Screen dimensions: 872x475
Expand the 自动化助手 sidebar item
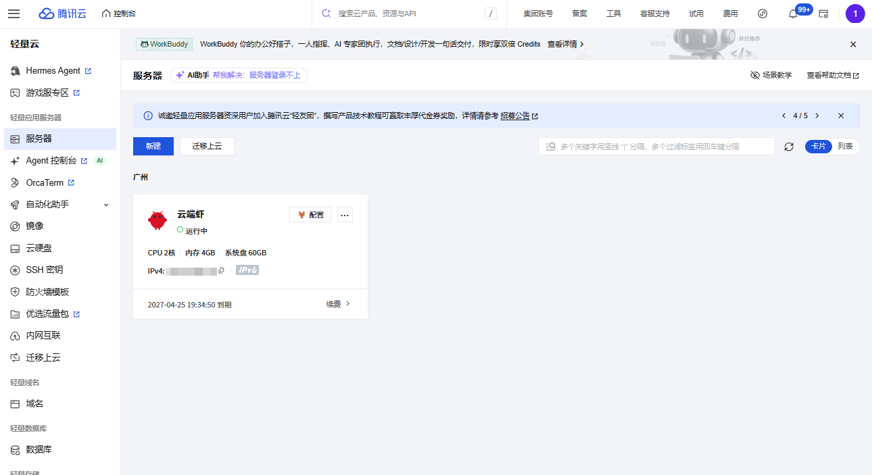(60, 204)
